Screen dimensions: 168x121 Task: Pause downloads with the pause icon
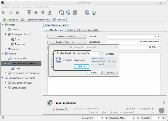pyautogui.click(x=10, y=13)
